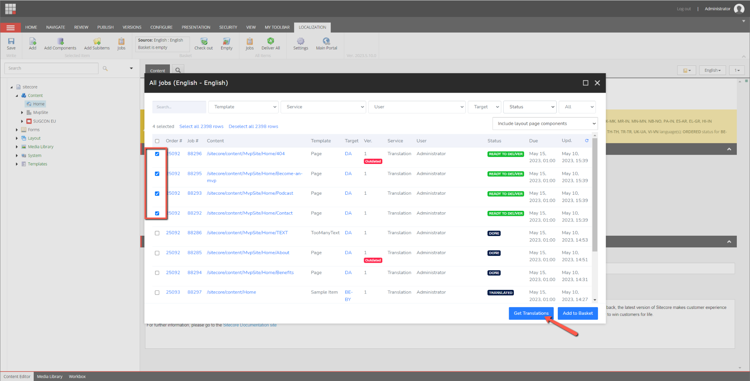This screenshot has height=381, width=750.
Task: Click the Administrator avatar icon
Action: pos(739,9)
